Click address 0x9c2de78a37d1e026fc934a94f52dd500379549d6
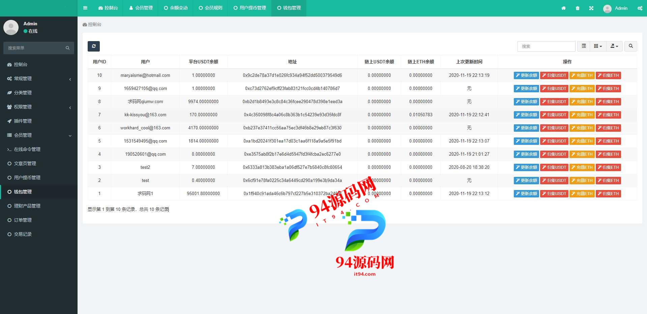 (x=292, y=75)
